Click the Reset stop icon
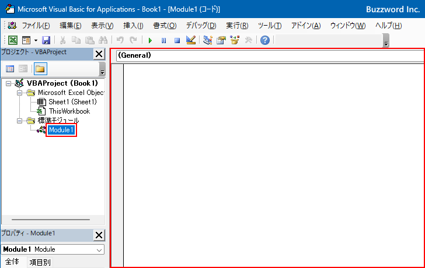Viewport: 425px width, 268px height. [x=177, y=41]
